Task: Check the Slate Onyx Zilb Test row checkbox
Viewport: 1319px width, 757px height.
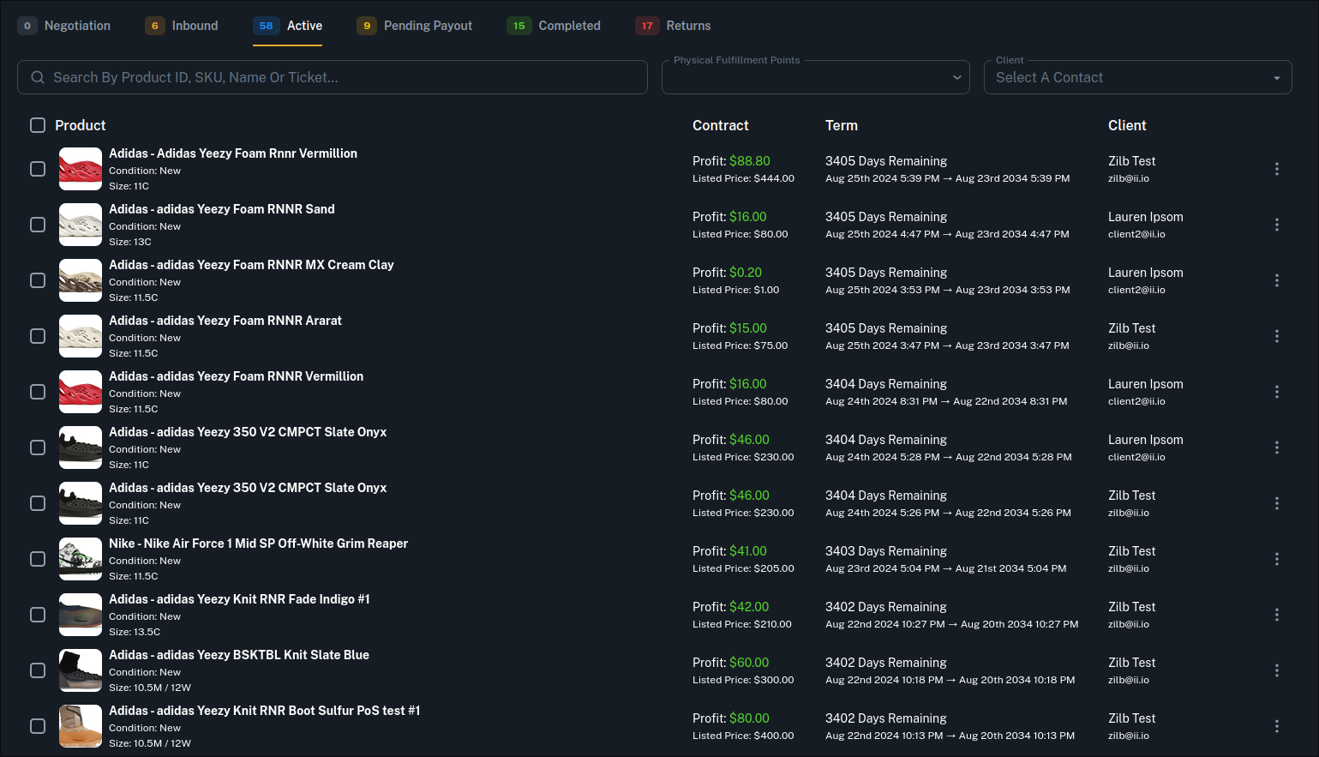Action: [38, 503]
